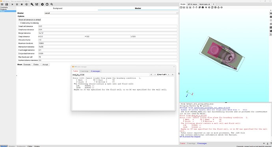The height and width of the screenshot is (147, 272).
Task: Jump to first error in dialog
Action: [151, 75]
